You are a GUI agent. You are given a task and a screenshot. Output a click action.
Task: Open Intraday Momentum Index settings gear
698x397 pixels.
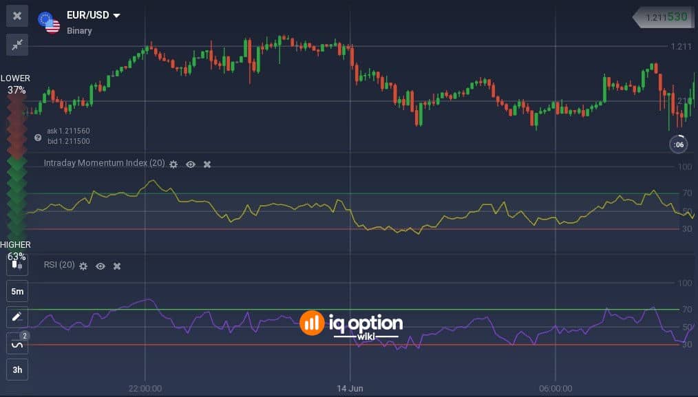[x=173, y=164]
